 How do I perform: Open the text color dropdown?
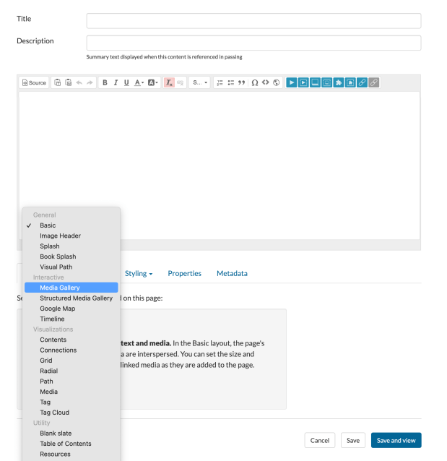[139, 83]
